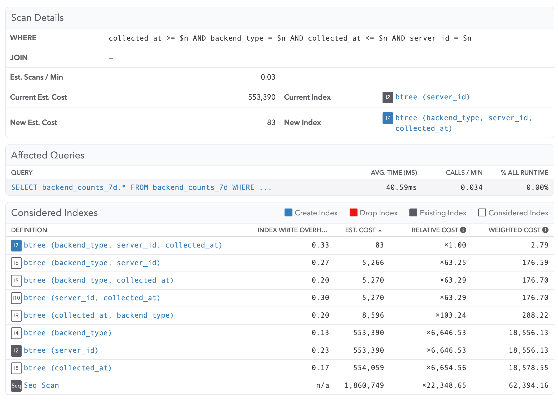Screen dimensions: 558x407
Task: Click the I4 index badge
Action: pos(16,333)
